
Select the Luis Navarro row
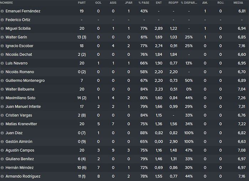click(x=124, y=63)
